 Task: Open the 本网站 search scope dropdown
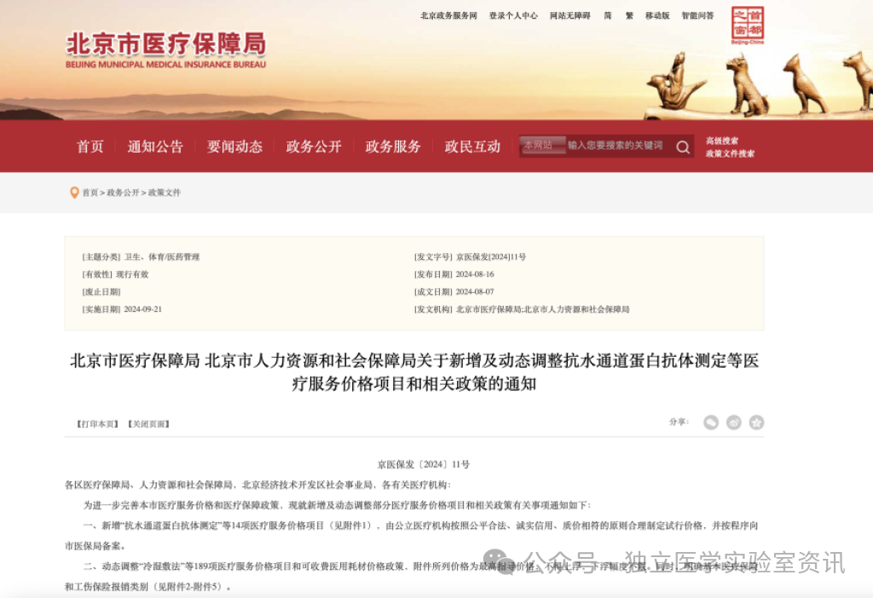coord(543,145)
